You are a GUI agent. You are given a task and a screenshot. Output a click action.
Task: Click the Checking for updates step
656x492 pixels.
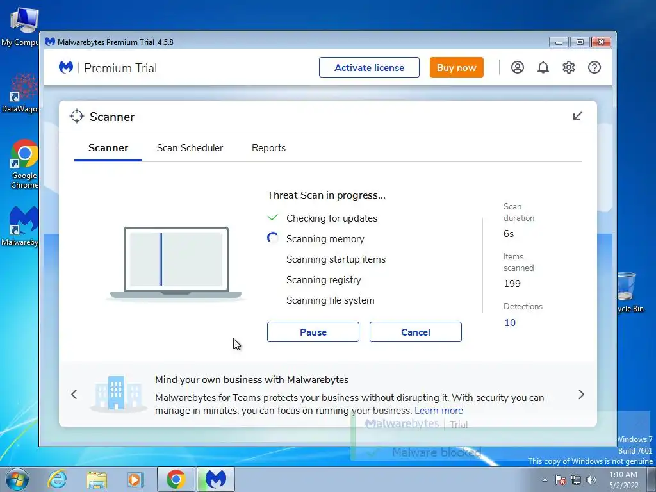pos(332,218)
